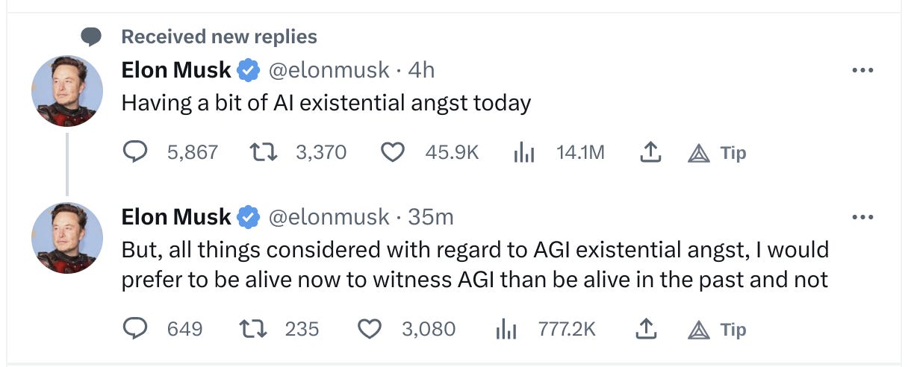Screen dimensions: 914x367
Task: Click the verified badge on first tweet
Action: 249,71
